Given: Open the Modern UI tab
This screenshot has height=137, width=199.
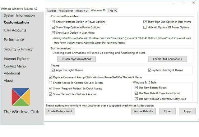Looking at the screenshot, I should point(82,11).
